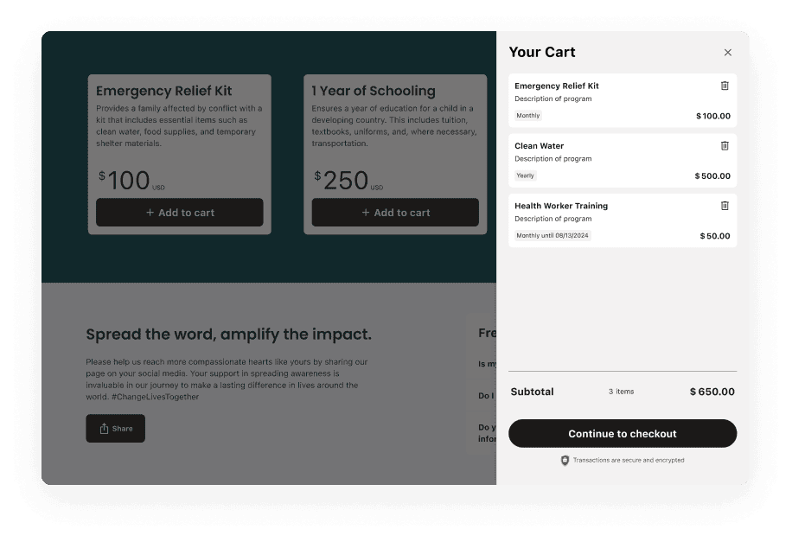Viewport: 792px width, 542px height.
Task: Add Emergency Relief Kit to cart
Action: click(x=179, y=212)
